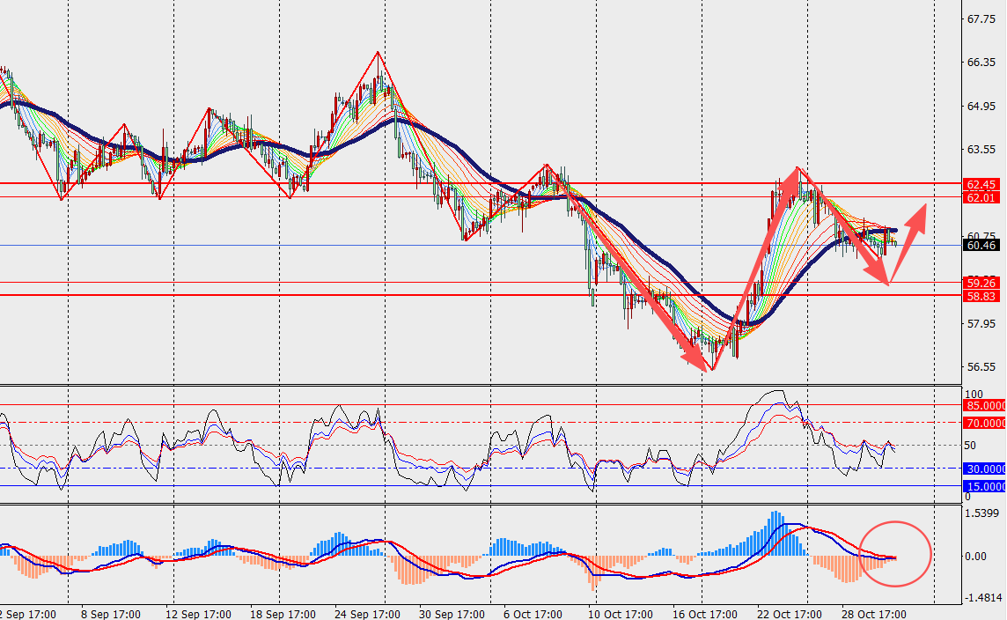Image resolution: width=1007 pixels, height=620 pixels.
Task: Click the 67.75 price axis value
Action: coord(981,19)
